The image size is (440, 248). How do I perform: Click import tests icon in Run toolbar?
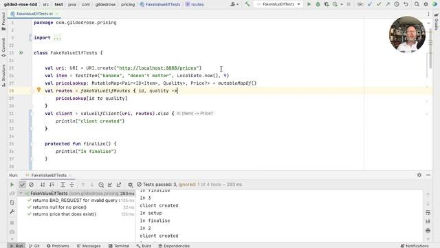110,185
